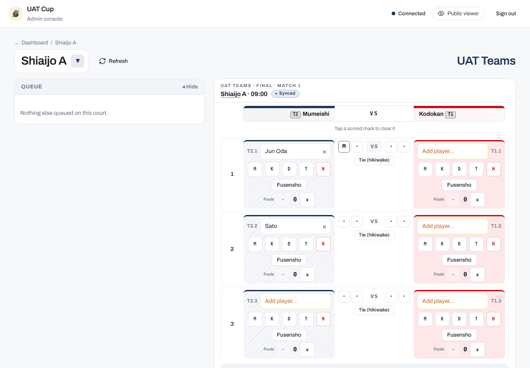Add player in the T2.3 field
Viewport: 530px width, 368px height.
pos(295,301)
